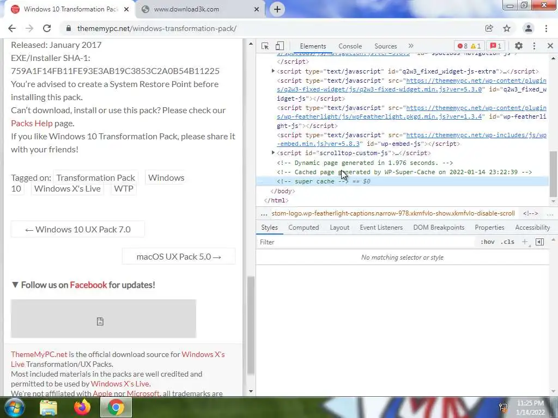
Task: Toggle the .cls classes button
Action: (x=507, y=242)
